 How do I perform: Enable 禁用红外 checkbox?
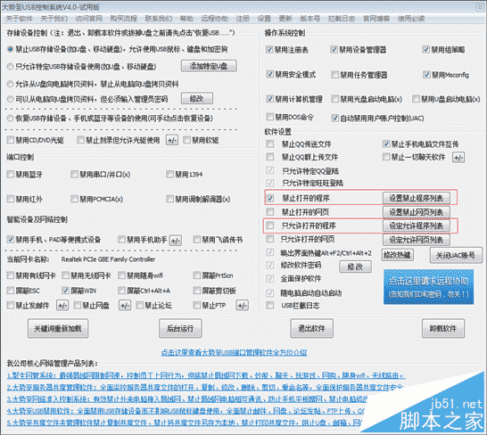(x=11, y=199)
